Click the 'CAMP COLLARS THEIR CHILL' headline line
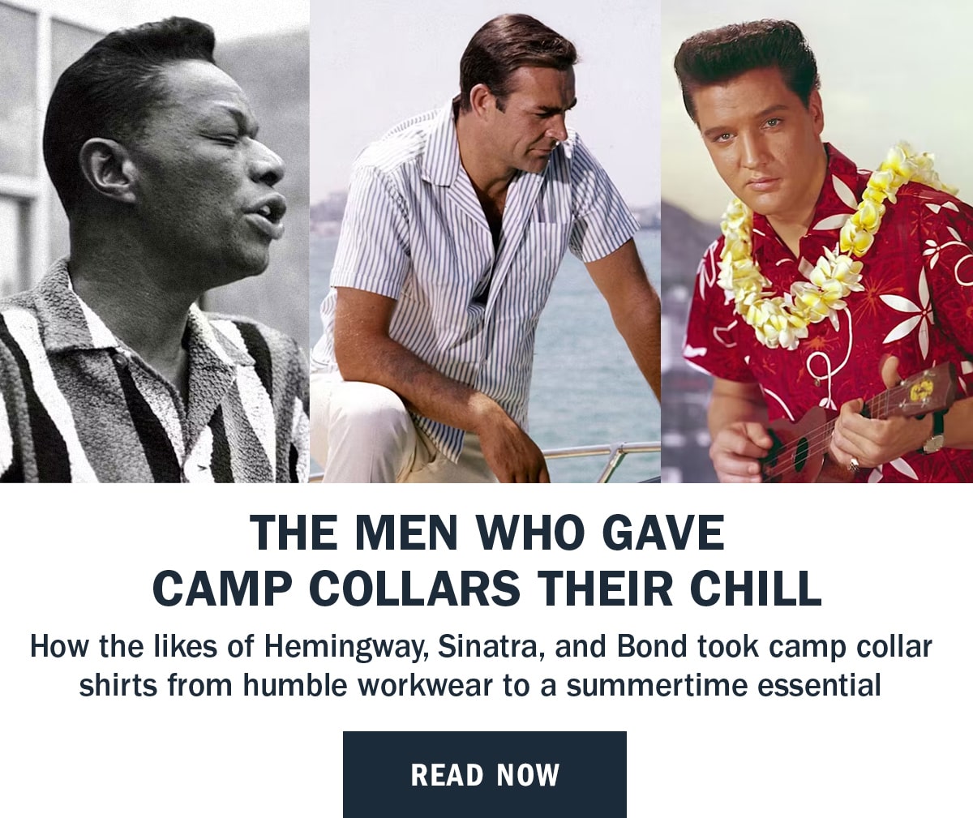Viewport: 973px width, 818px height. pyautogui.click(x=486, y=589)
